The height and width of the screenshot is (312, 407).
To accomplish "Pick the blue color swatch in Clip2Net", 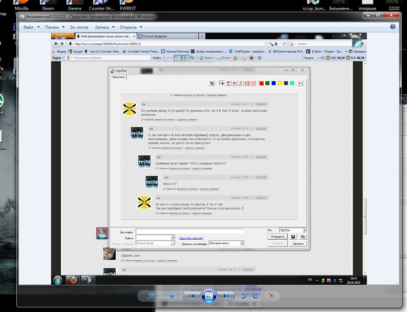I will [x=274, y=83].
